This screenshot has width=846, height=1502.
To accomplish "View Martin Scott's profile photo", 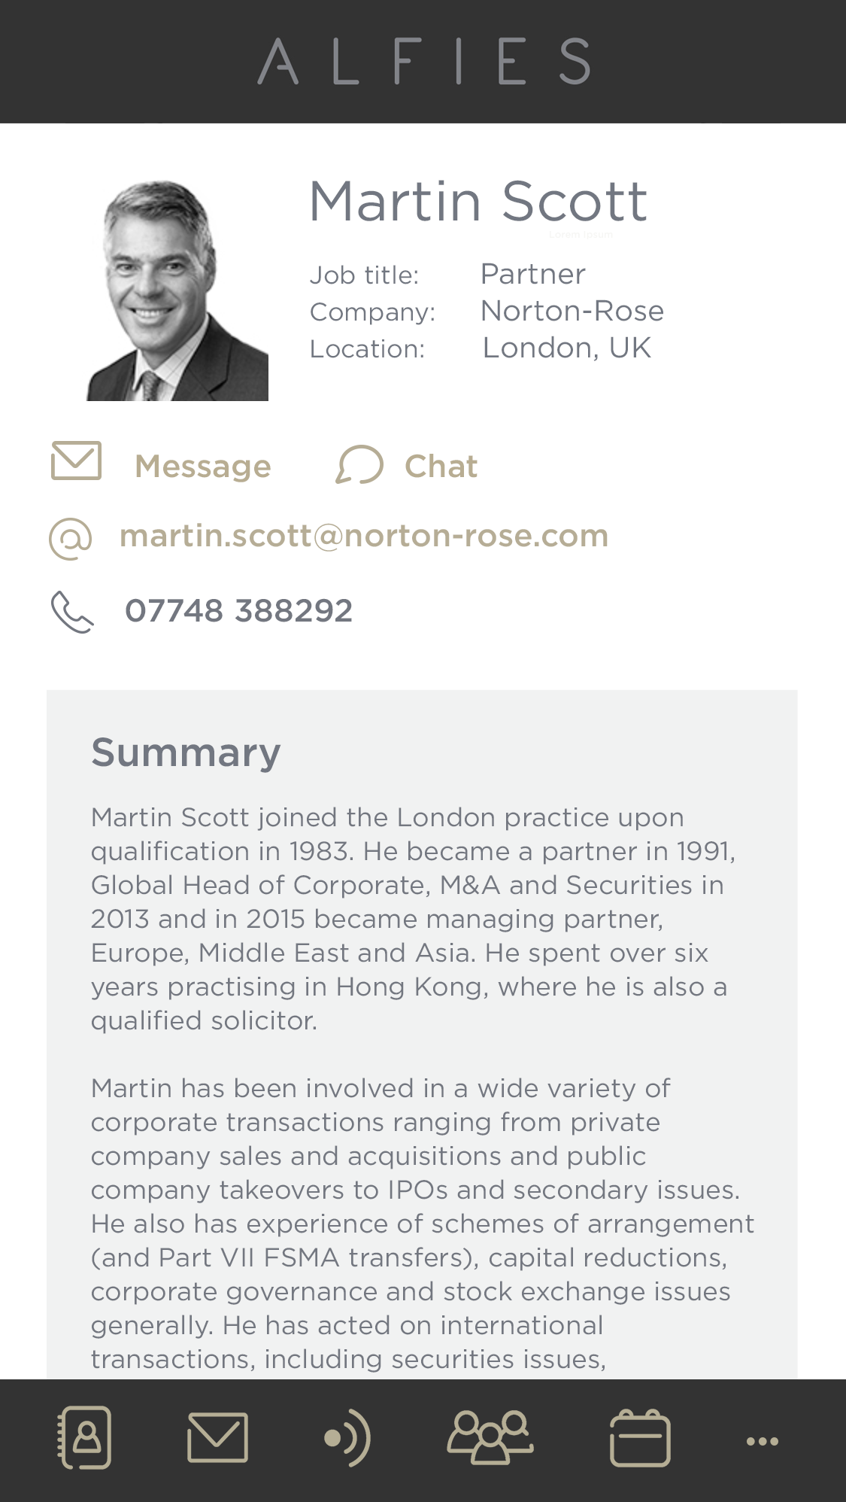I will (177, 290).
